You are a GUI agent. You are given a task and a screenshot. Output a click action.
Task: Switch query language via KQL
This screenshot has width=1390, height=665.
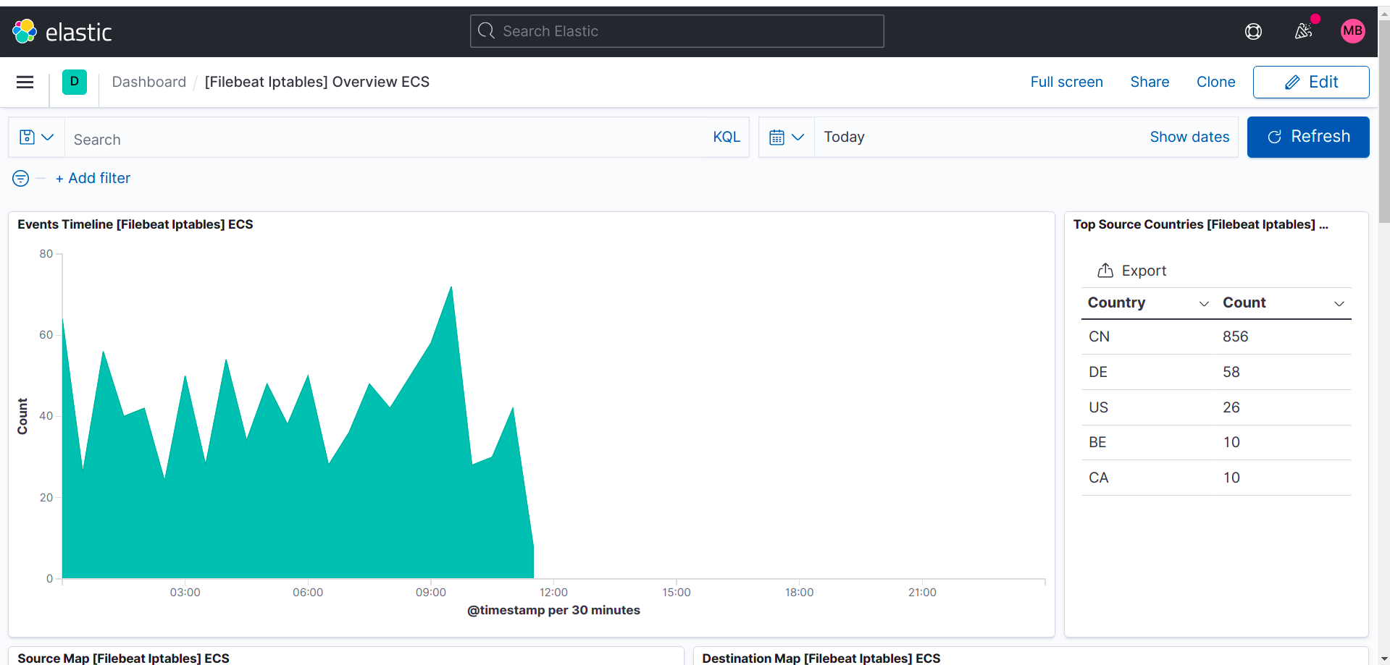coord(727,137)
